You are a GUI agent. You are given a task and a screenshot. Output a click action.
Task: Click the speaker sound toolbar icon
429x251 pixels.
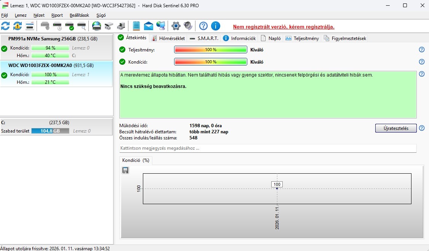(x=188, y=26)
